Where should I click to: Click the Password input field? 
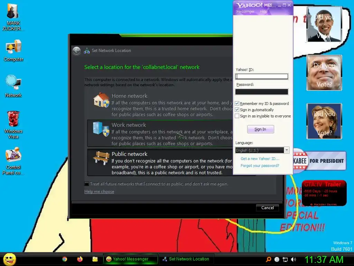[262, 91]
